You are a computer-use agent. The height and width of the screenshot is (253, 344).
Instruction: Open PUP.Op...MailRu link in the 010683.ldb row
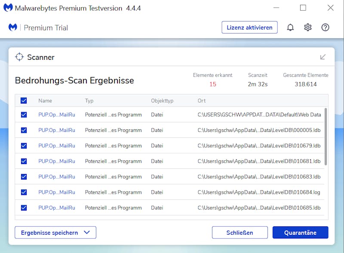click(x=57, y=177)
